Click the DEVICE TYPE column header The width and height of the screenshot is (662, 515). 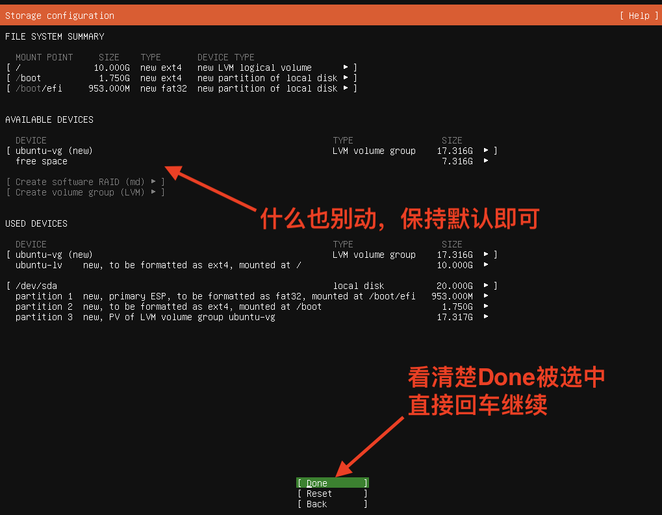point(226,57)
